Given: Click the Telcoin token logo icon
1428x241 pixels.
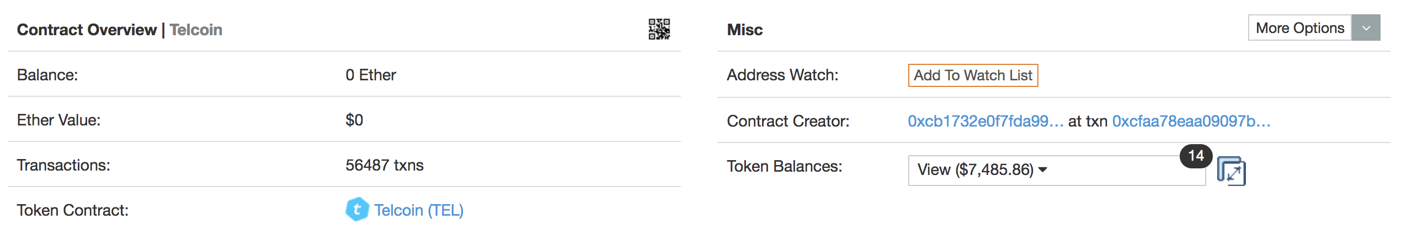Looking at the screenshot, I should click(357, 210).
